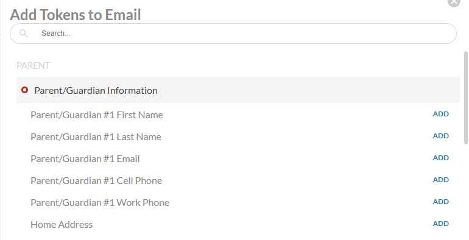
Task: Select the Parent/Guardian #1 Work Phone row label
Action: [100, 203]
